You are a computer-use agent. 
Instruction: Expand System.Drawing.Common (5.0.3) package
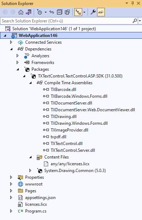coord(30,171)
